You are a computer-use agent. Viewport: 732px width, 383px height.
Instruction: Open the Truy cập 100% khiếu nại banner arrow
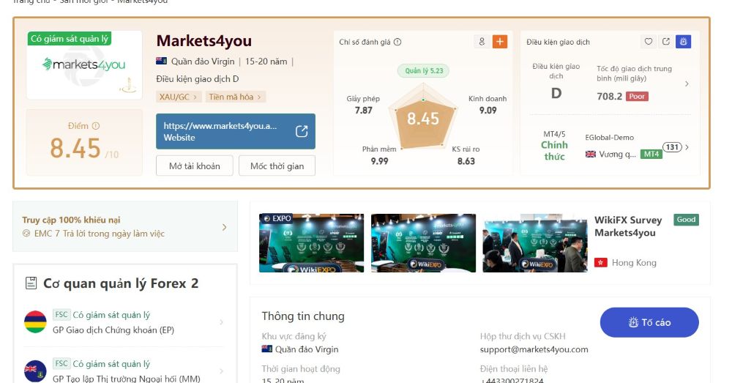coord(225,227)
